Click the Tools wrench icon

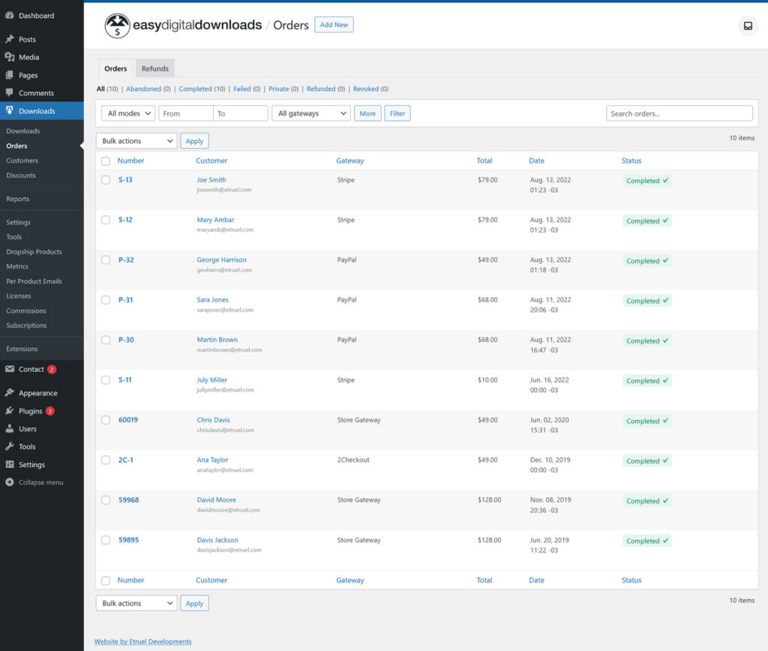pos(9,446)
